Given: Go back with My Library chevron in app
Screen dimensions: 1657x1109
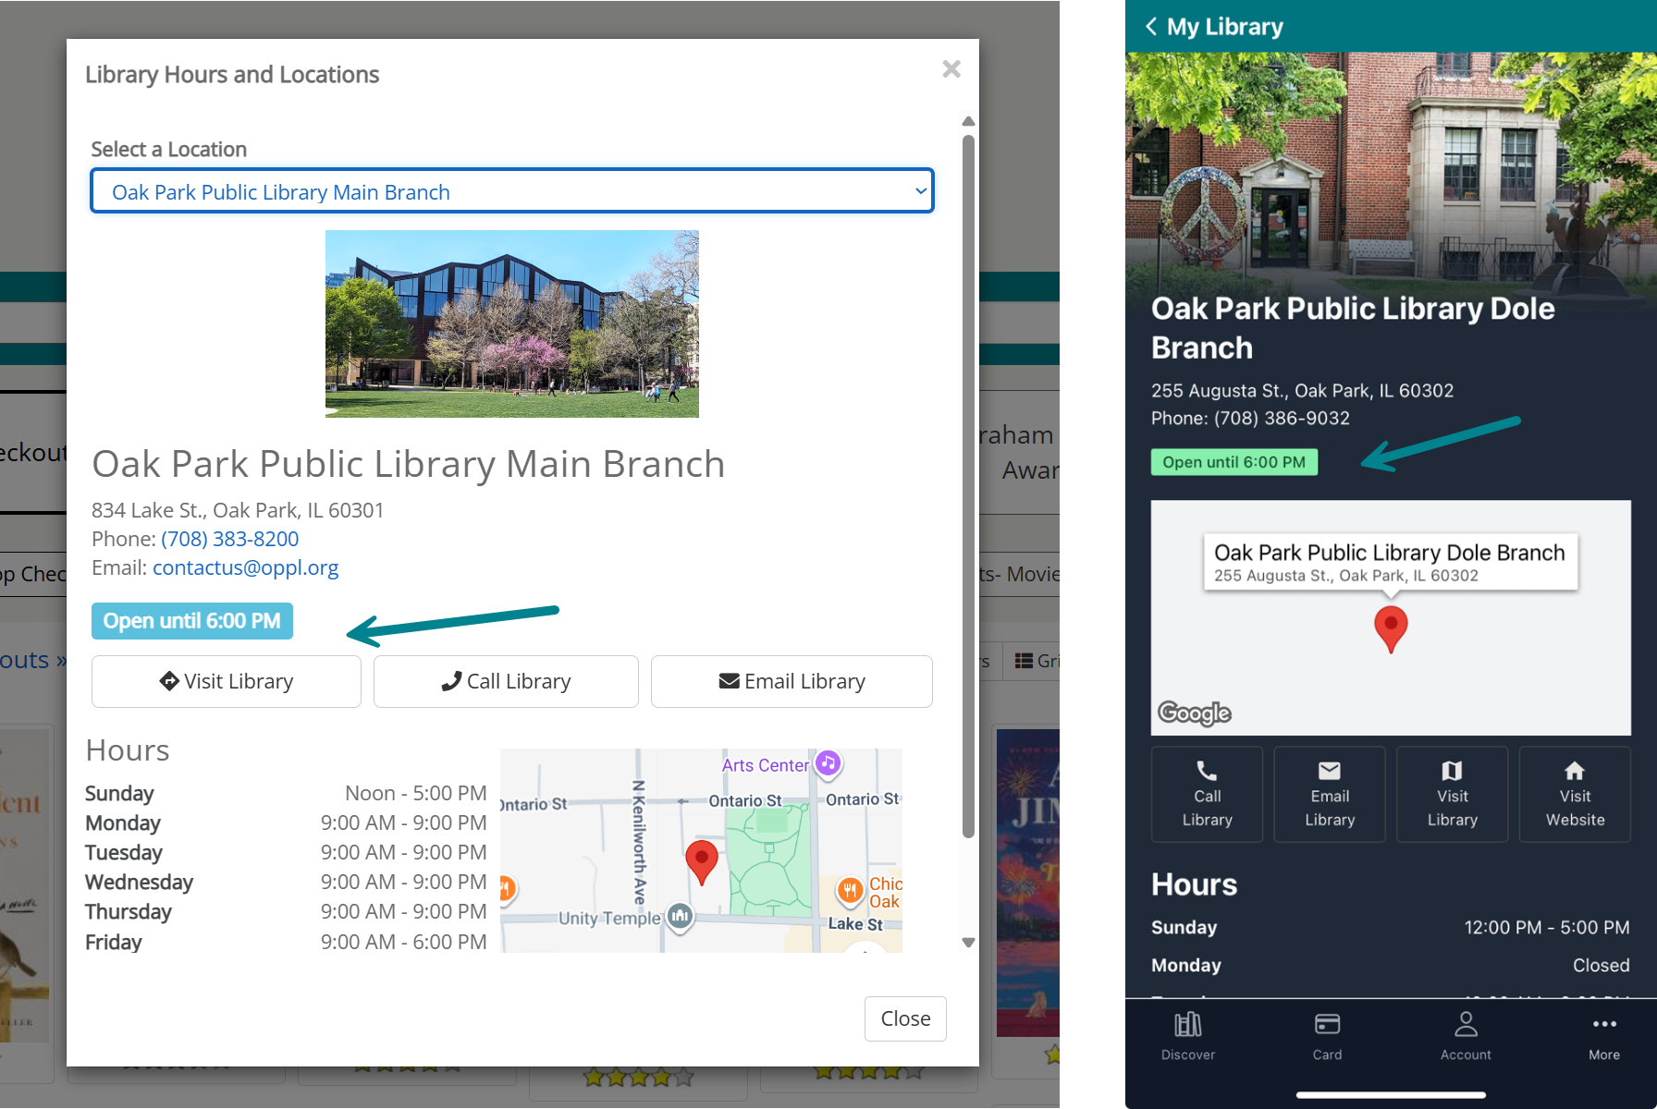Looking at the screenshot, I should (x=1150, y=27).
